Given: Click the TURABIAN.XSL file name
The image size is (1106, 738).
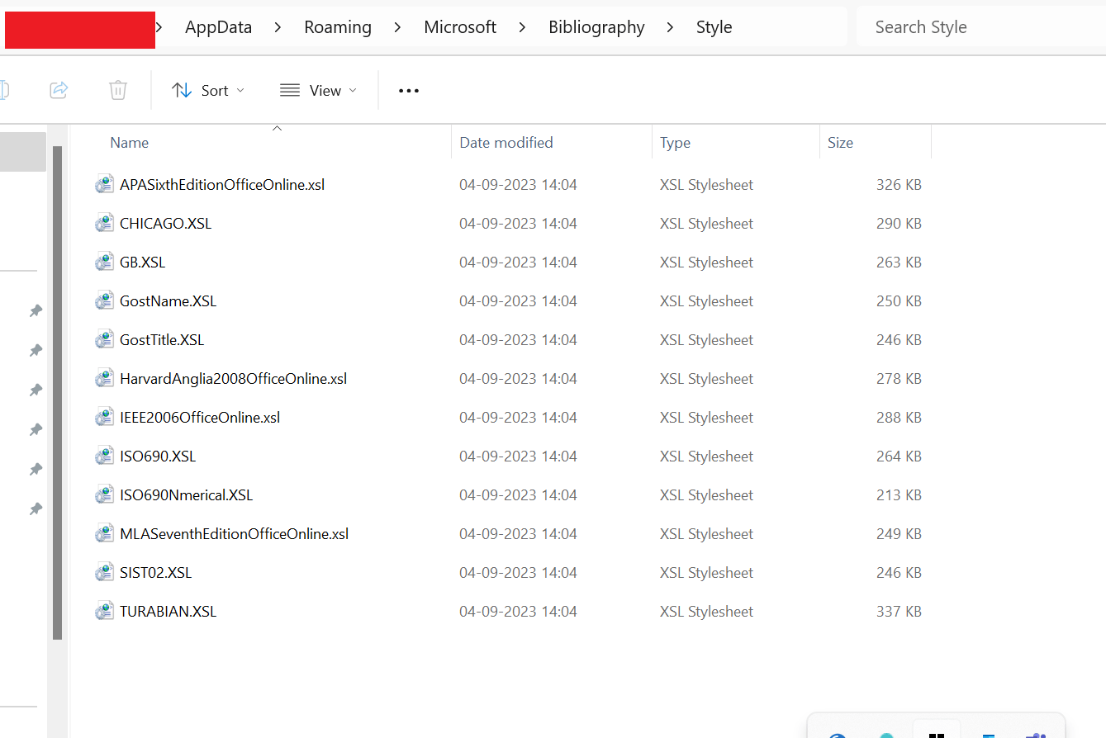Looking at the screenshot, I should pyautogui.click(x=168, y=612).
